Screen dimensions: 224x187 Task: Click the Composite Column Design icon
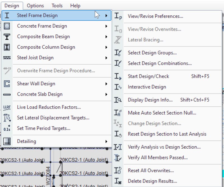(x=7, y=47)
